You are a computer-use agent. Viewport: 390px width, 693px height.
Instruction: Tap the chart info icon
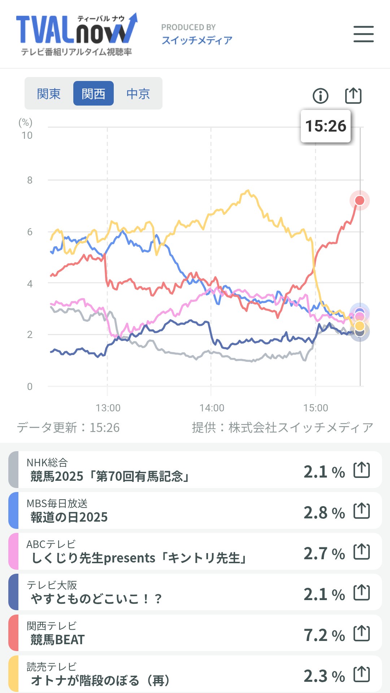pos(320,96)
